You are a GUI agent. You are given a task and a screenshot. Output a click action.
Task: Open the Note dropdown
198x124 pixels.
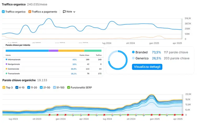(69, 12)
